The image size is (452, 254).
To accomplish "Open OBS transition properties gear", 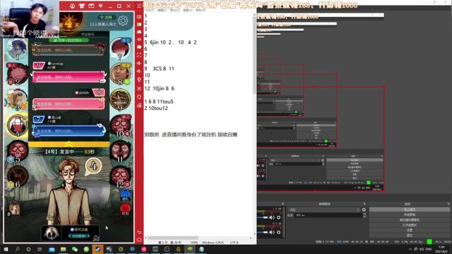I will point(363,210).
